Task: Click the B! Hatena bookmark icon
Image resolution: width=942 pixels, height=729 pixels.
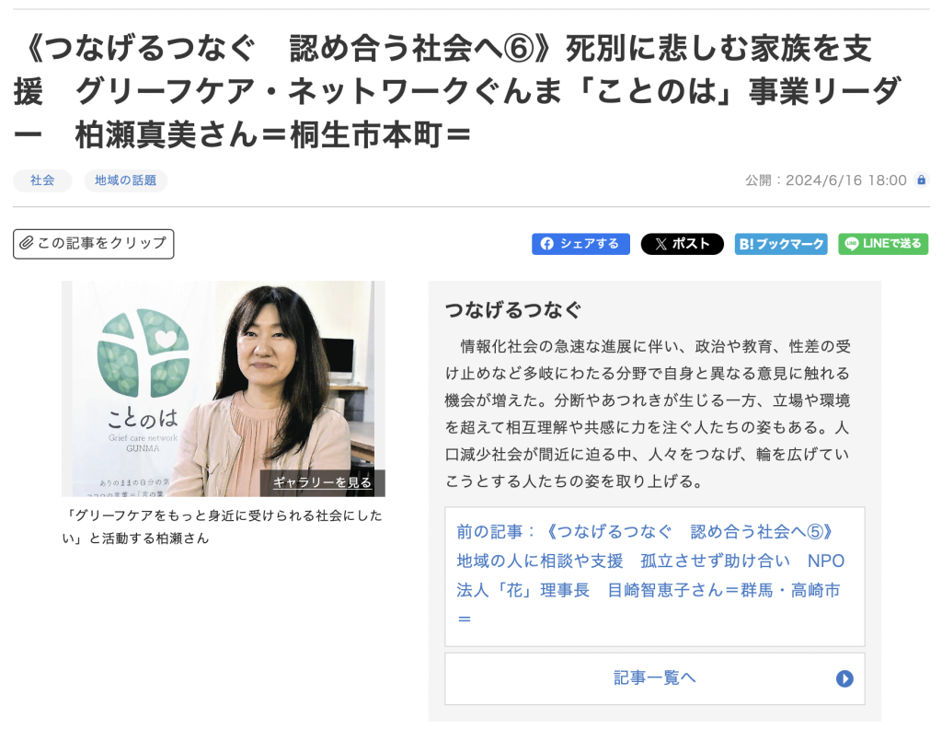Action: [x=746, y=244]
